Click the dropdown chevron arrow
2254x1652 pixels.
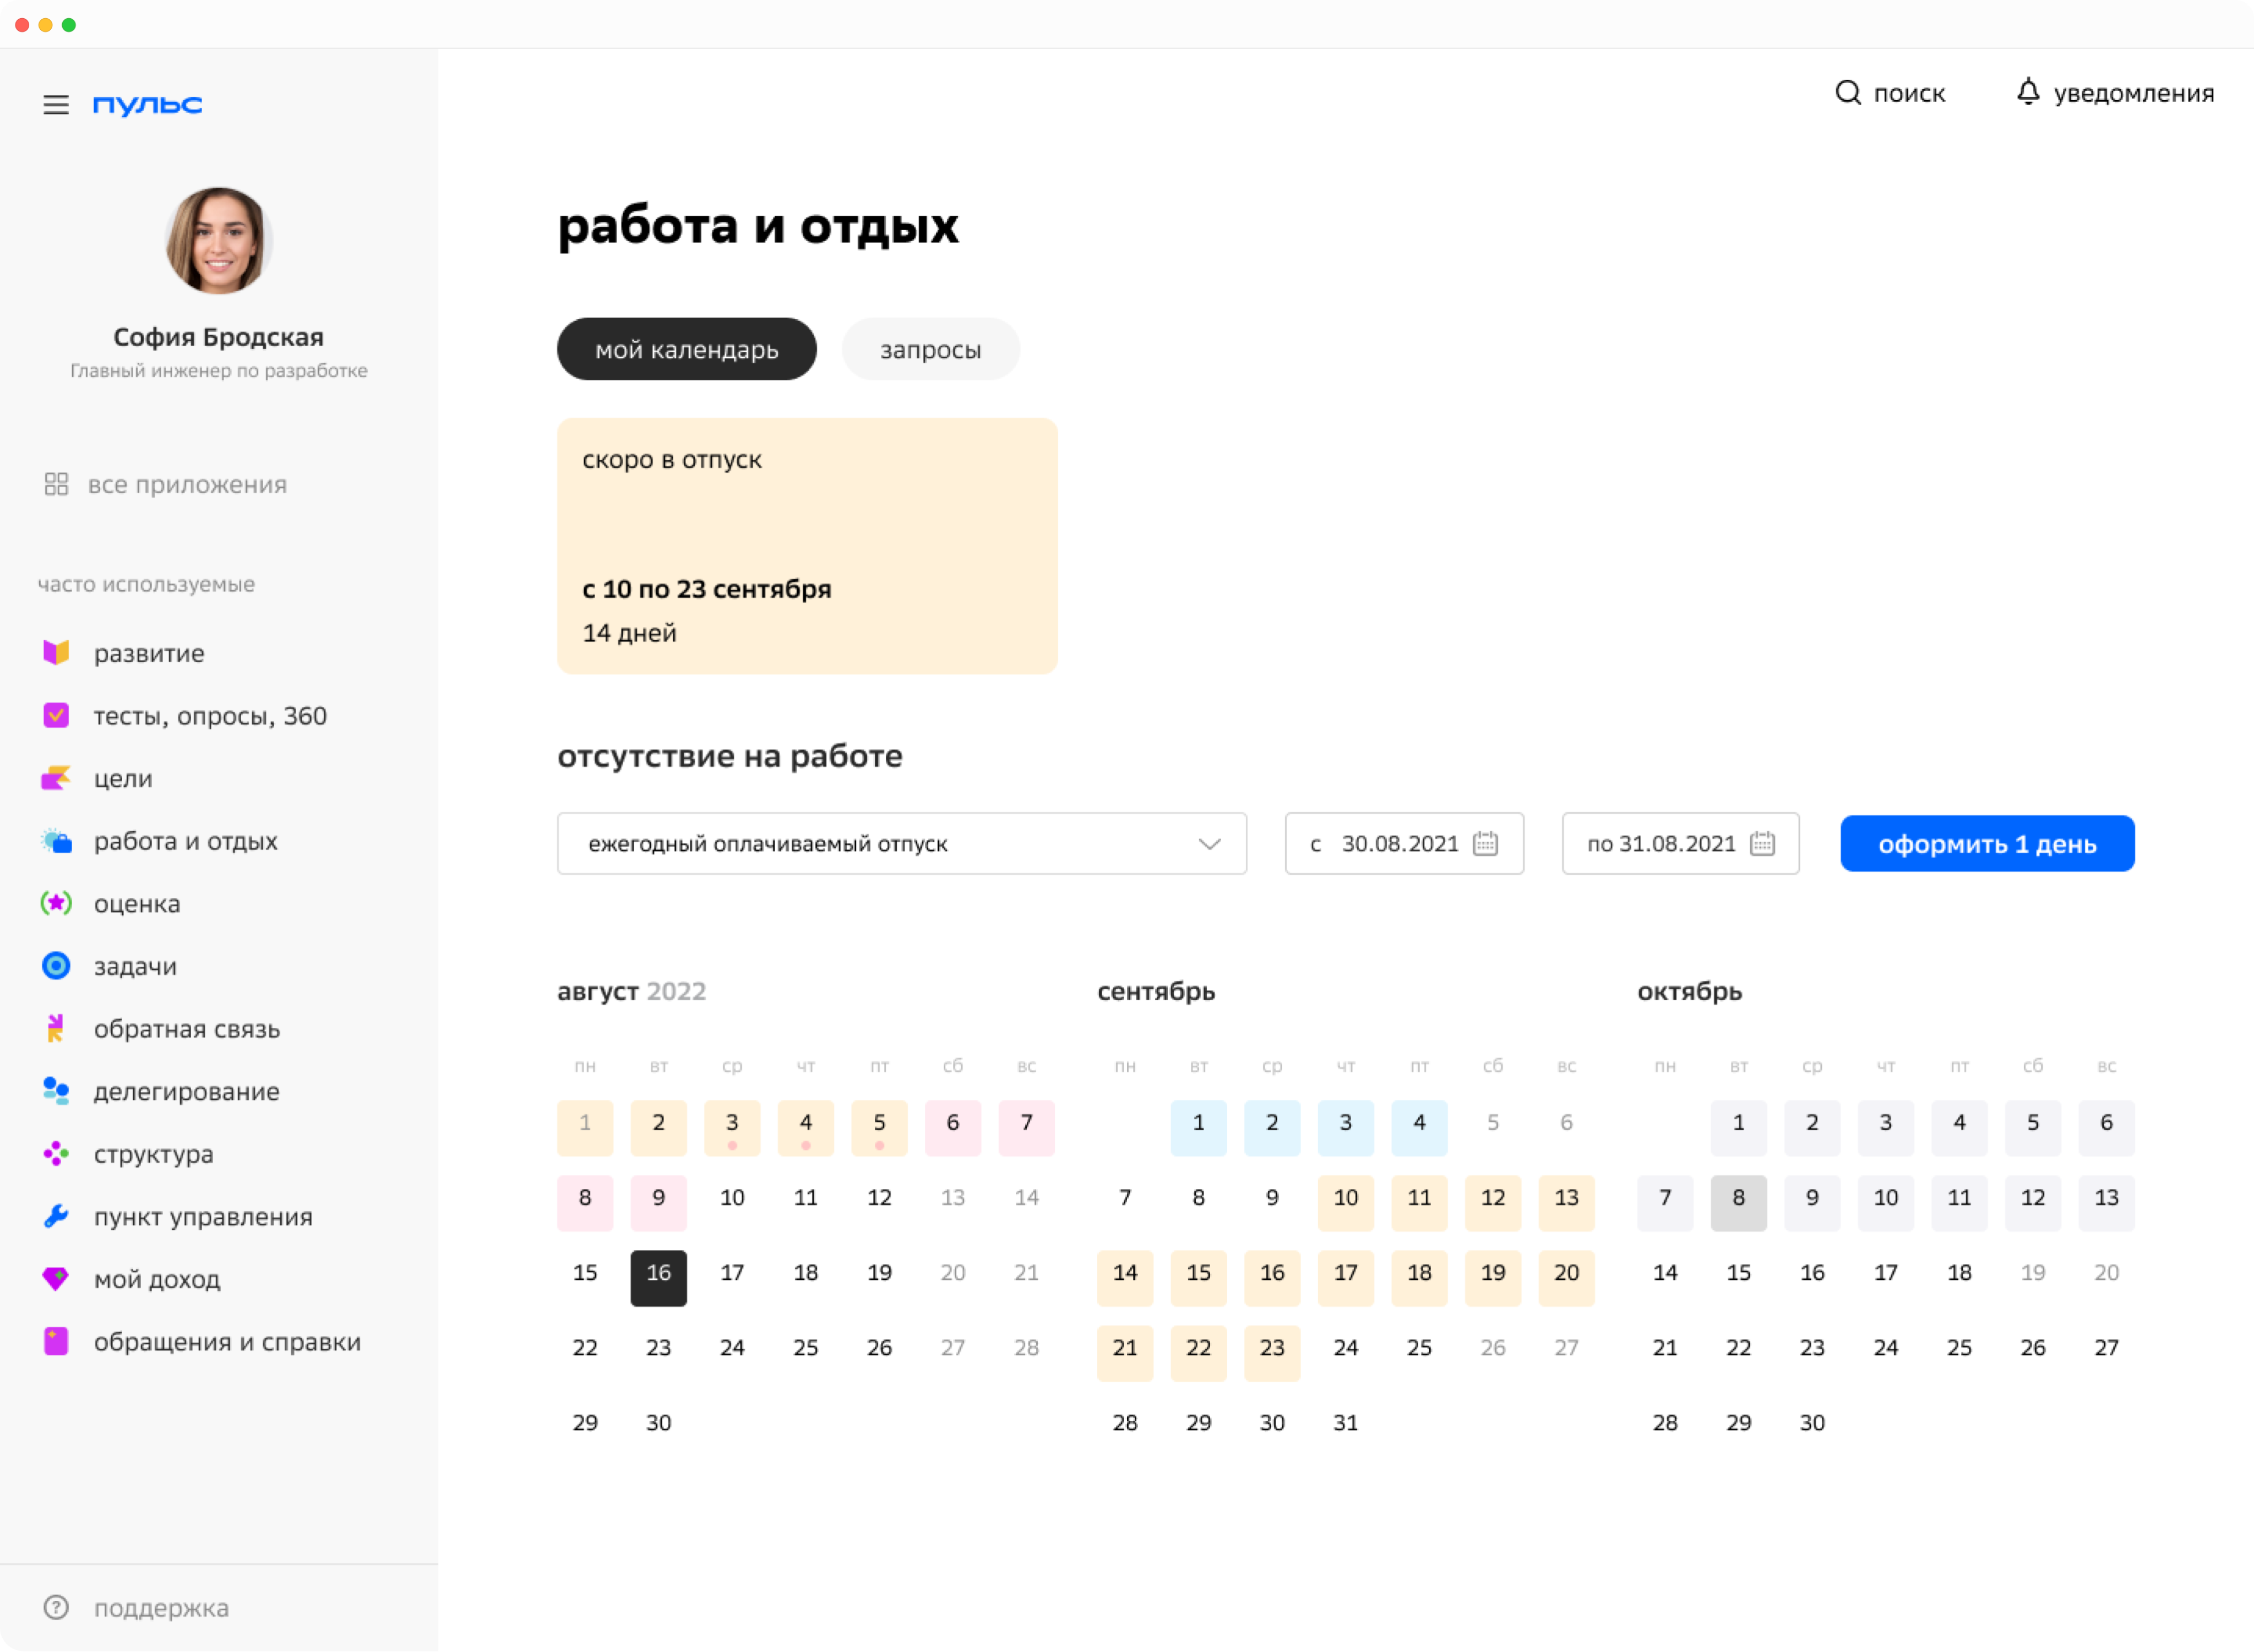(x=1209, y=844)
